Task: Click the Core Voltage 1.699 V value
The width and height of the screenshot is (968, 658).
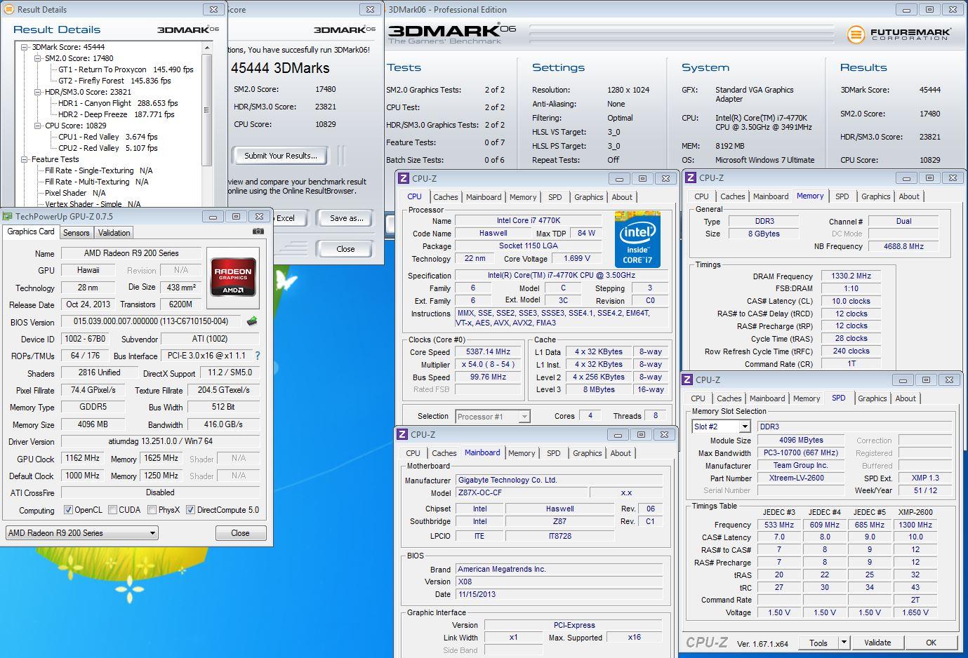Action: (x=577, y=258)
